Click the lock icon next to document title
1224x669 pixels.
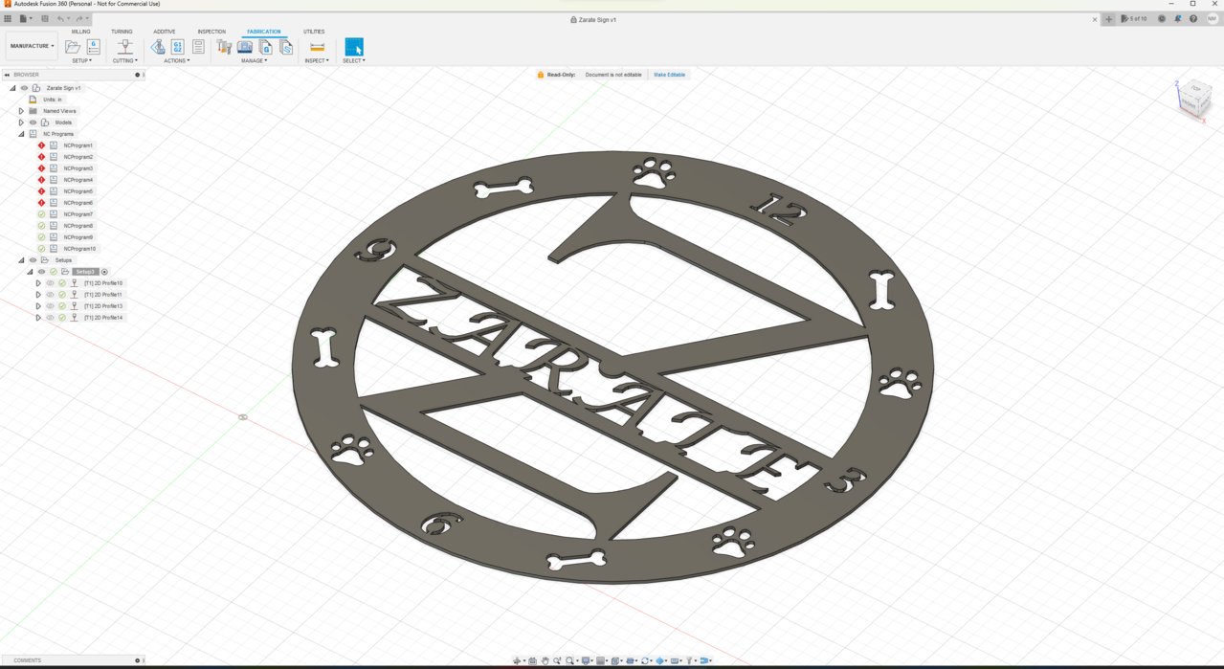click(x=574, y=19)
